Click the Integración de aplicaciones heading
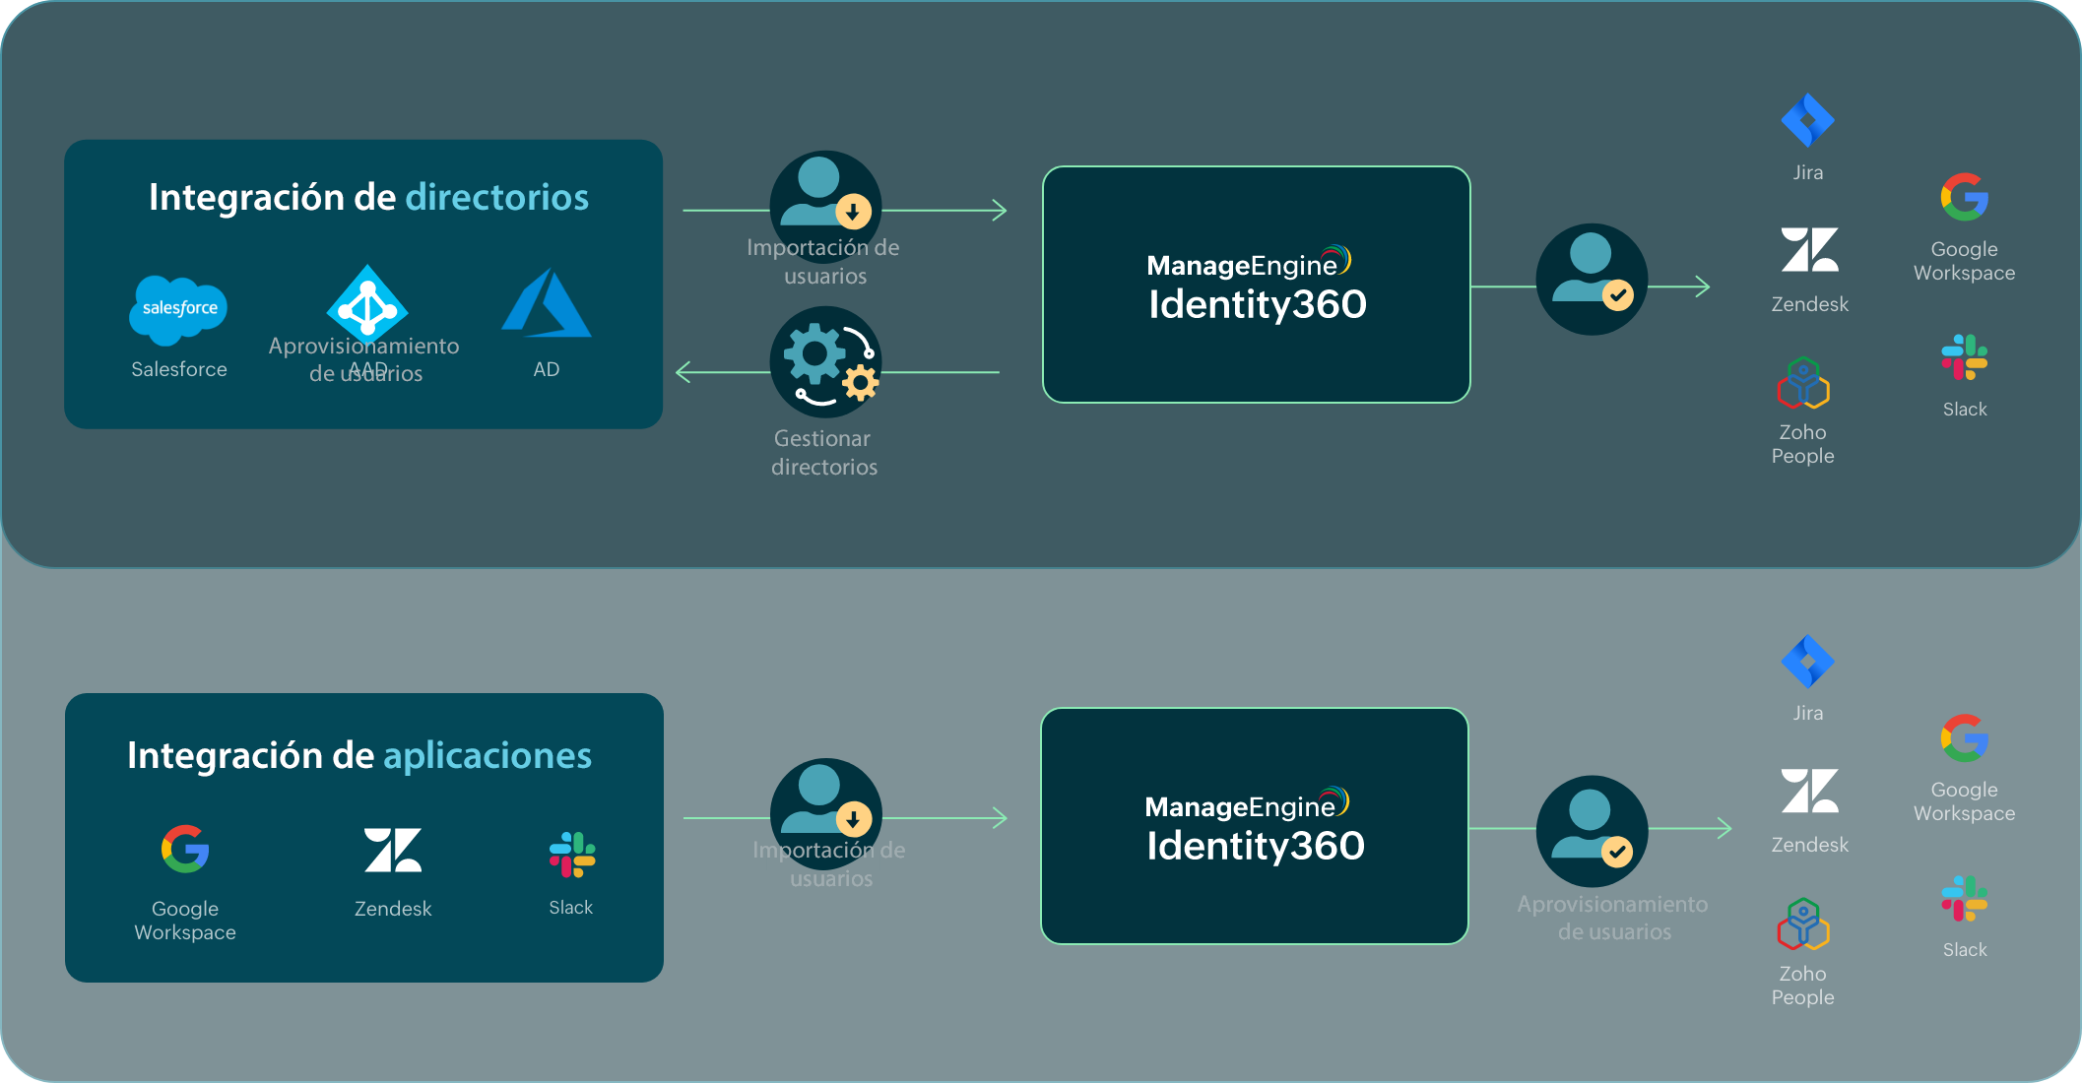2082x1083 pixels. (359, 756)
